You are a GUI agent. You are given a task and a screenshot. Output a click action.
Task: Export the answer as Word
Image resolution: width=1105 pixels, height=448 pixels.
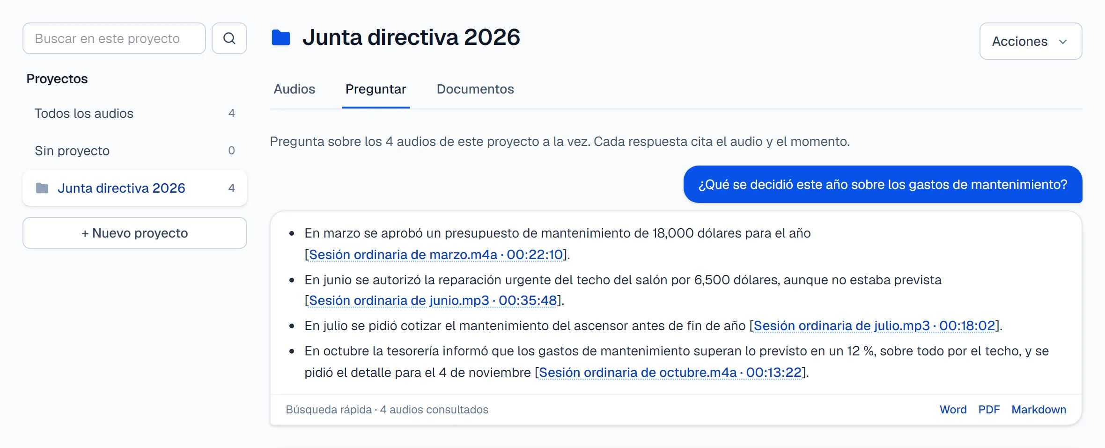click(x=953, y=410)
